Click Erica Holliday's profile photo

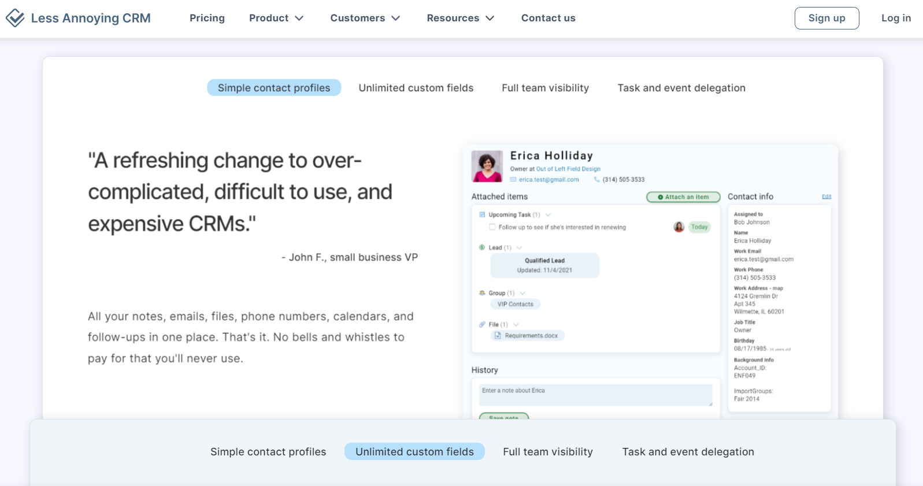pyautogui.click(x=487, y=166)
